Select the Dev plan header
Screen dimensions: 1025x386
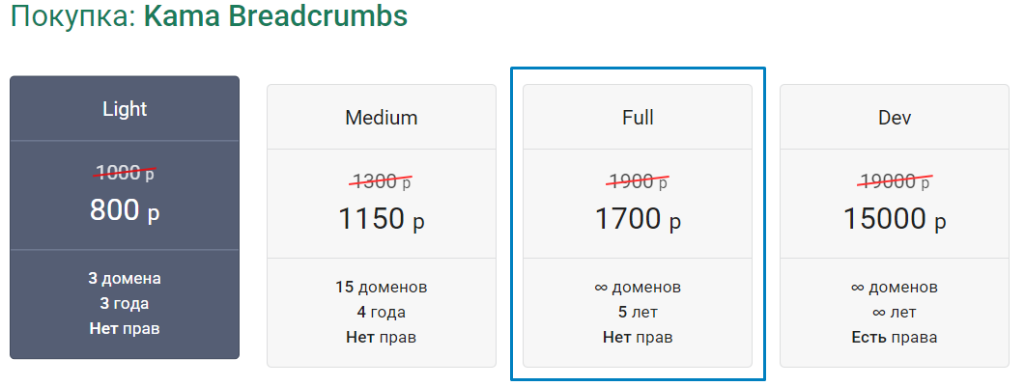895,118
